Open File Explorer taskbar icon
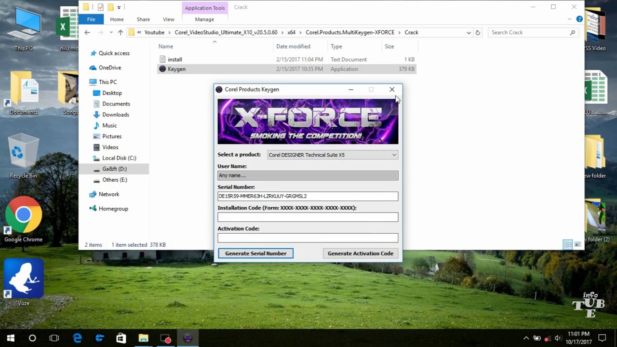The width and height of the screenshot is (617, 347). pyautogui.click(x=143, y=338)
